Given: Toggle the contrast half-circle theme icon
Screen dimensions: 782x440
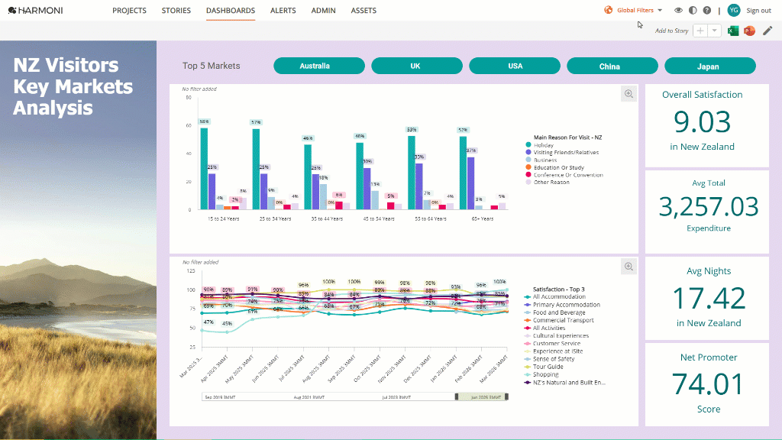Looking at the screenshot, I should [693, 10].
